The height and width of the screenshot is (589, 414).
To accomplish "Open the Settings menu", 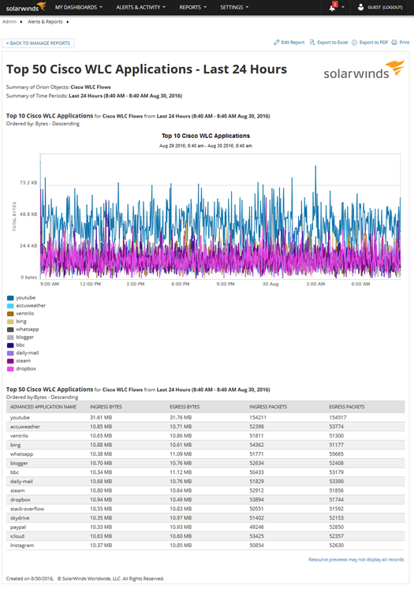I will click(234, 7).
